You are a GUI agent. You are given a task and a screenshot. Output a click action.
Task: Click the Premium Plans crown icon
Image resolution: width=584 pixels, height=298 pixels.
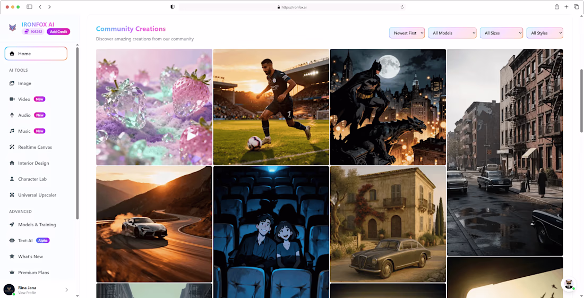pyautogui.click(x=12, y=273)
